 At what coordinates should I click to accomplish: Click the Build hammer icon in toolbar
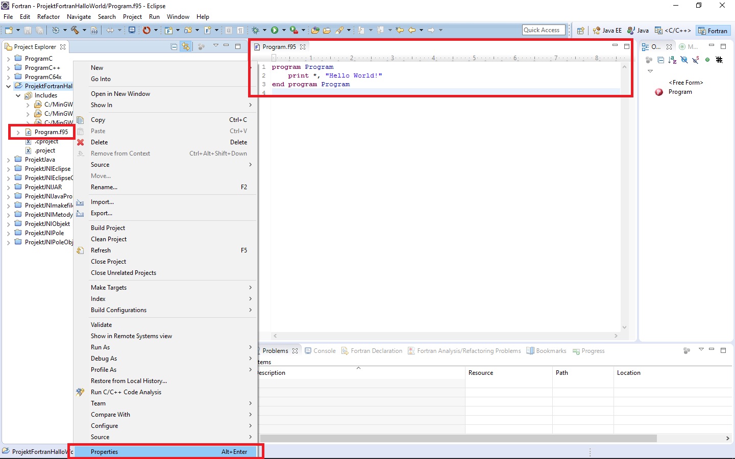pyautogui.click(x=75, y=31)
